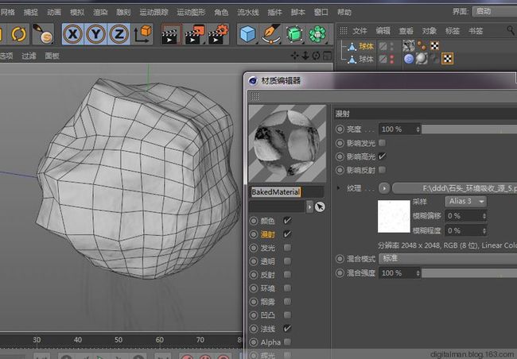Enable the 发光 channel checkbox

tap(287, 248)
